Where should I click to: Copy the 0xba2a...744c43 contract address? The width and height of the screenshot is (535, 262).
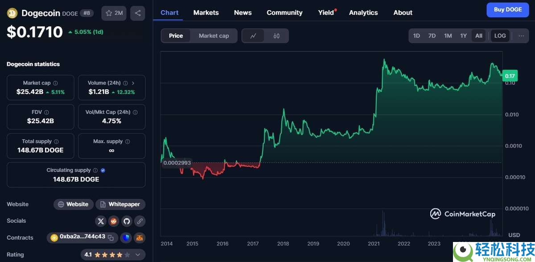click(111, 238)
